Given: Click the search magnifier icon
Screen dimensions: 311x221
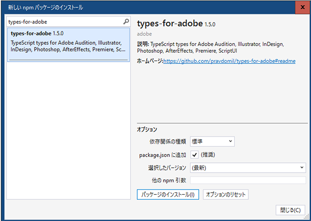Looking at the screenshot, I should click(126, 21).
